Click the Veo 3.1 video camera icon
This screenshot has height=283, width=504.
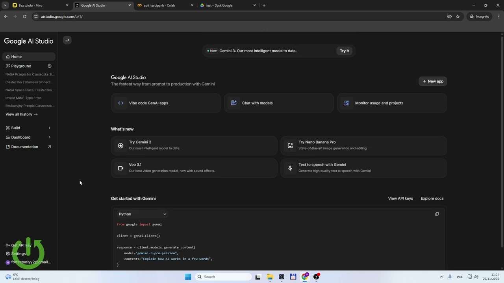tap(120, 168)
